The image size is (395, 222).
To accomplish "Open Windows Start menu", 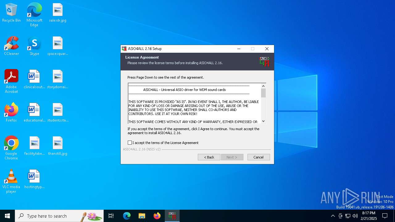I will click(x=7, y=216).
